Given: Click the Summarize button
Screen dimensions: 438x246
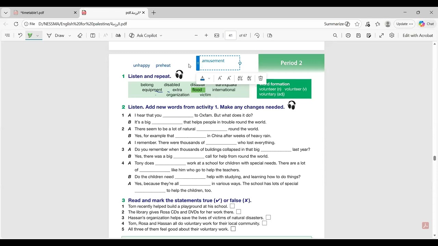Looking at the screenshot, I should point(337,24).
